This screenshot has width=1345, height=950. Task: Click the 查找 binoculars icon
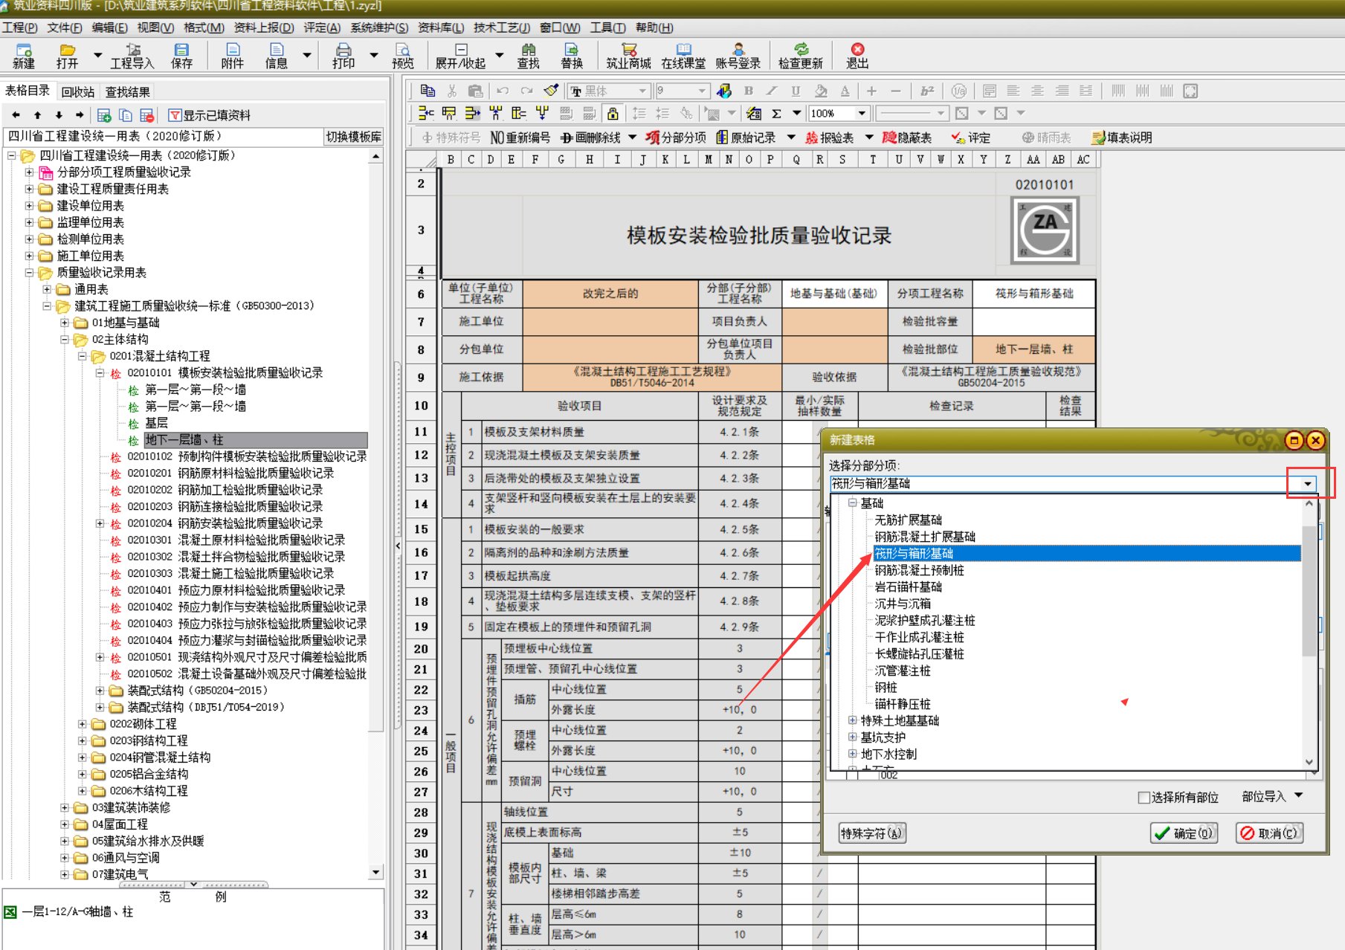coord(529,56)
